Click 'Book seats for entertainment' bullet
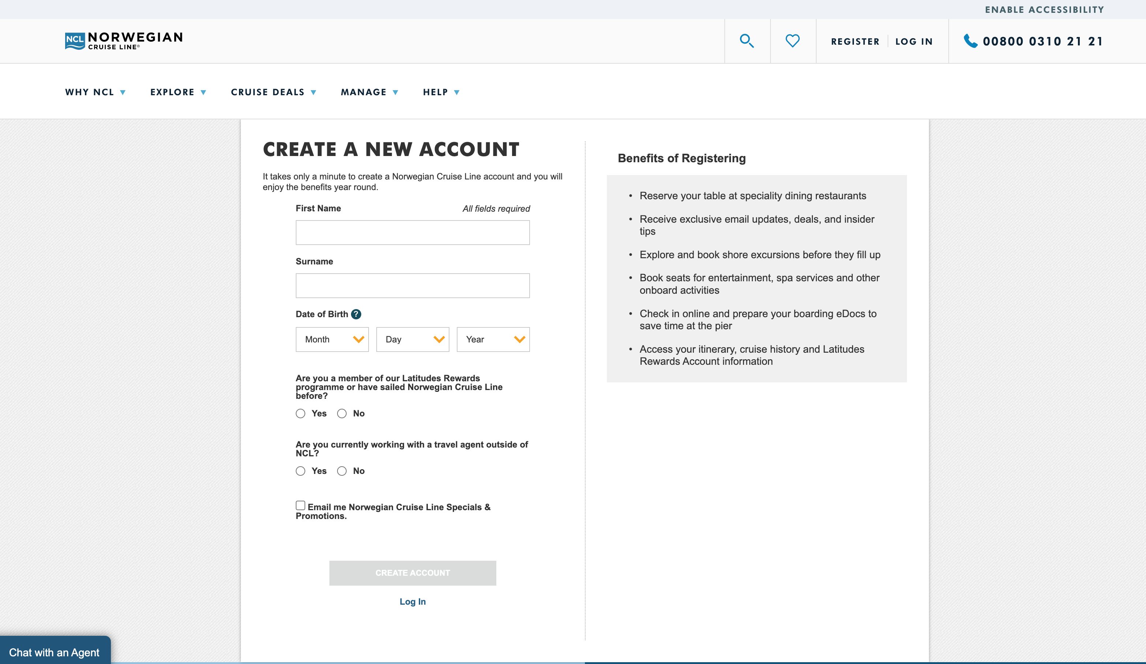The width and height of the screenshot is (1146, 664). point(759,284)
